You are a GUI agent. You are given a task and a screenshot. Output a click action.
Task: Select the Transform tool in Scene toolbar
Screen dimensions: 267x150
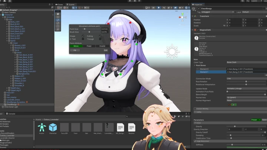pyautogui.click(x=58, y=29)
